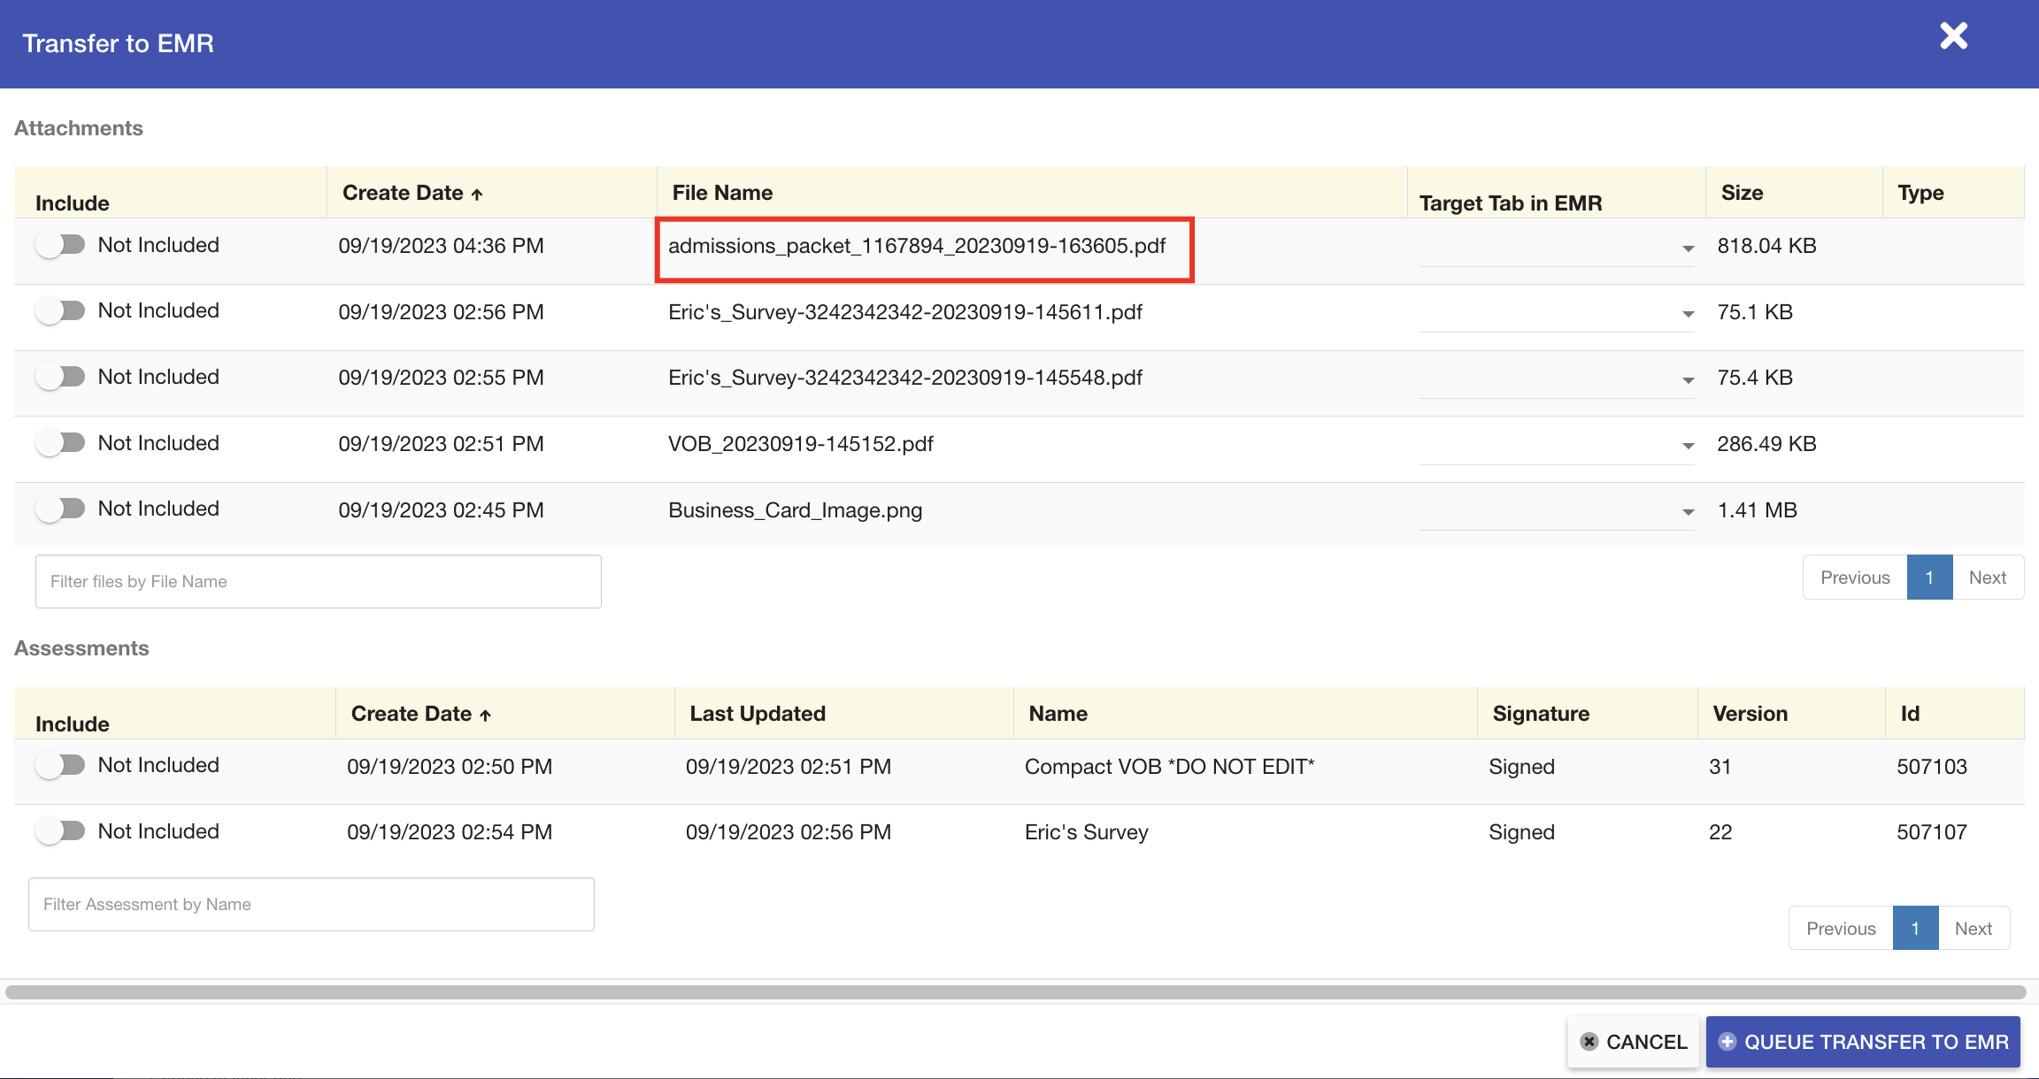Screen dimensions: 2039x1079
Task: Open Target Tab dropdown for Business_Card_Image
Action: pyautogui.click(x=1686, y=512)
